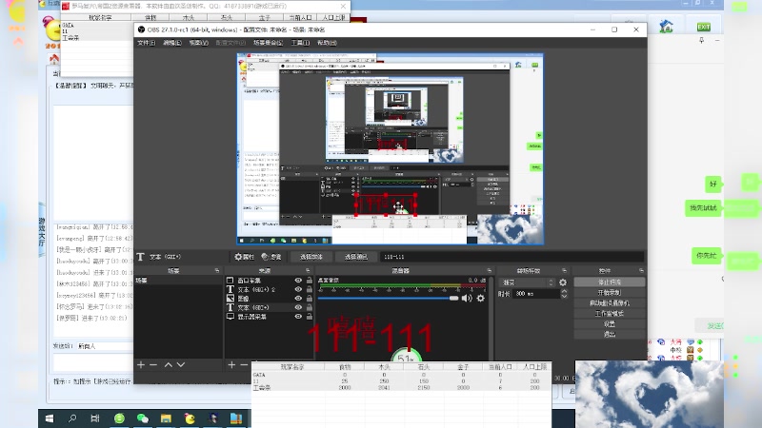
Task: Move scene up with arrow
Action: (x=169, y=364)
